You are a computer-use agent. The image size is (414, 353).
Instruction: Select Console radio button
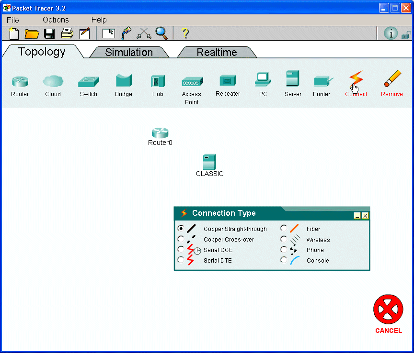click(284, 260)
